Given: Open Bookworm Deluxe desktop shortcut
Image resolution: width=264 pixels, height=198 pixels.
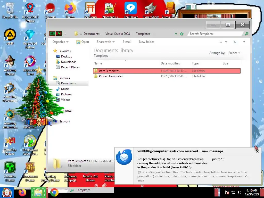Looking at the screenshot, I should pos(30,172).
